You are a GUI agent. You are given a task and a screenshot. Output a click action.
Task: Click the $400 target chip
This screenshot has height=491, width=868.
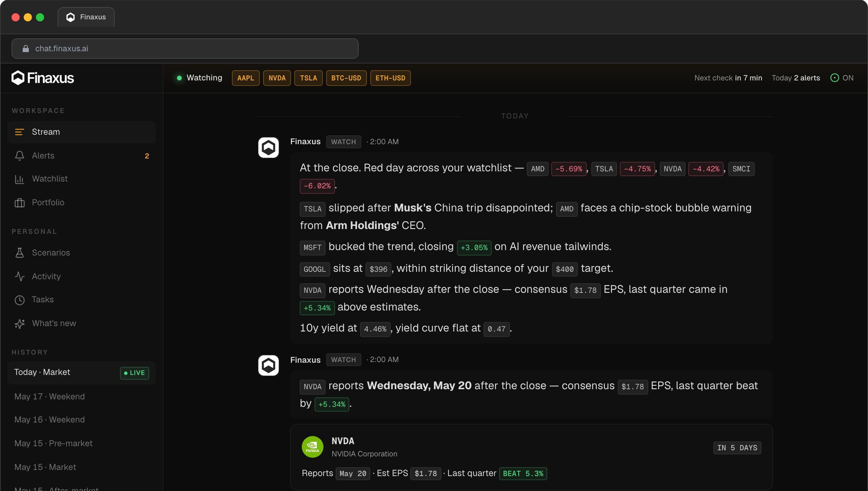pos(565,269)
